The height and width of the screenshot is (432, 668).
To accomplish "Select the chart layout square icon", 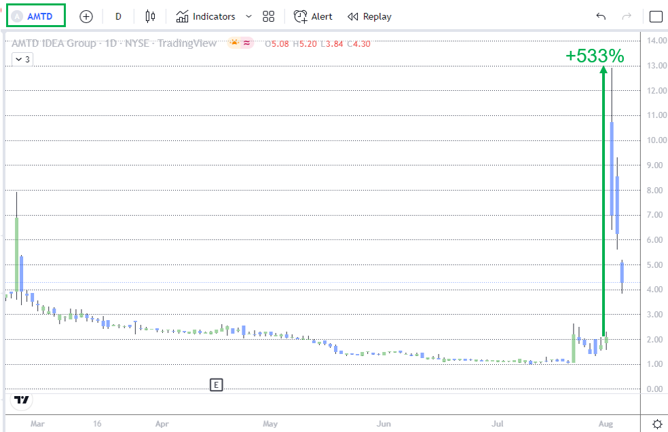I will tap(656, 16).
